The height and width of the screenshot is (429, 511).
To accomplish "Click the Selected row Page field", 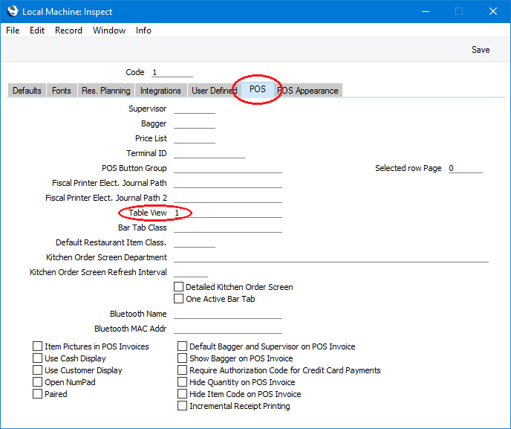I will pyautogui.click(x=466, y=168).
